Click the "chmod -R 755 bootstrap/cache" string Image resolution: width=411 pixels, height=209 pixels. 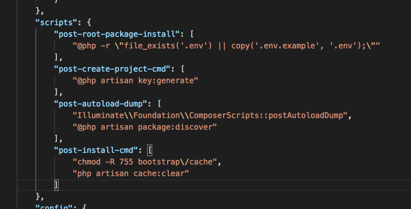coord(144,162)
